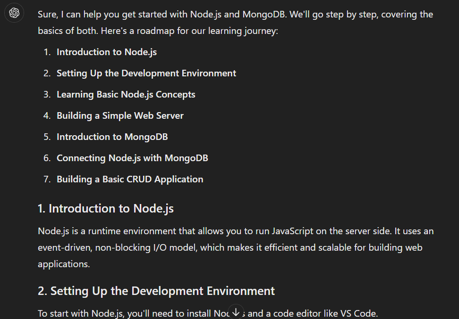Select "Building a Basic CRUD Application" item
This screenshot has height=319, width=459.
pyautogui.click(x=130, y=180)
